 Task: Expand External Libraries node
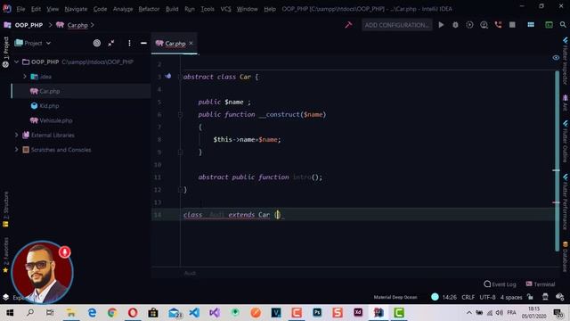[16, 135]
